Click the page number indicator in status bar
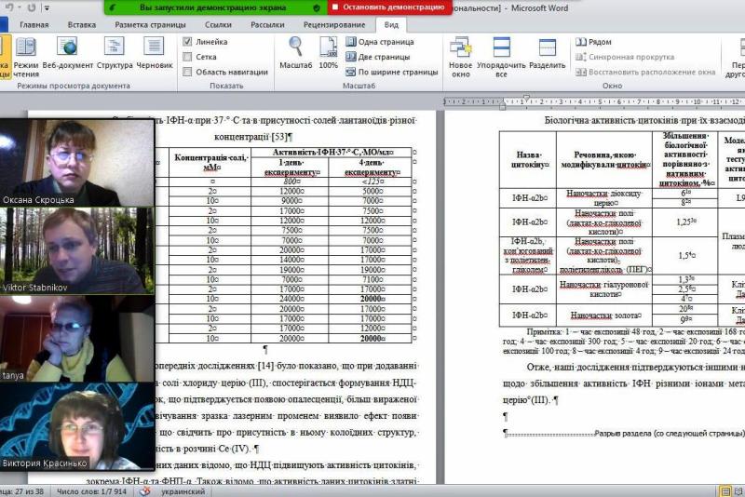745x497 pixels. [21, 491]
